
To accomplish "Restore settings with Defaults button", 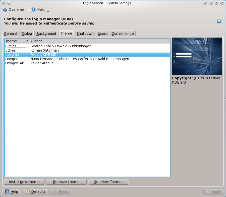I will coord(36,191).
